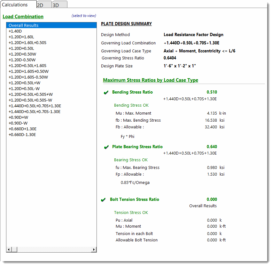This screenshot has height=266, width=272.
Task: Switch to the 2D tab
Action: [40, 5]
